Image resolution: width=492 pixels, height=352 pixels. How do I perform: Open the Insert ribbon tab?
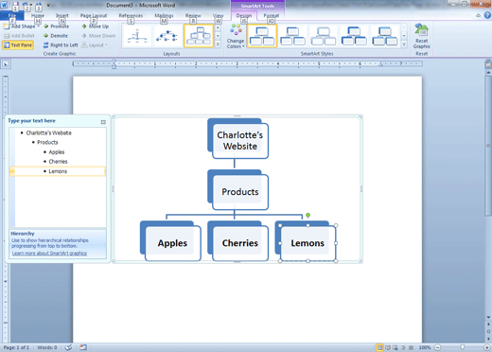62,15
